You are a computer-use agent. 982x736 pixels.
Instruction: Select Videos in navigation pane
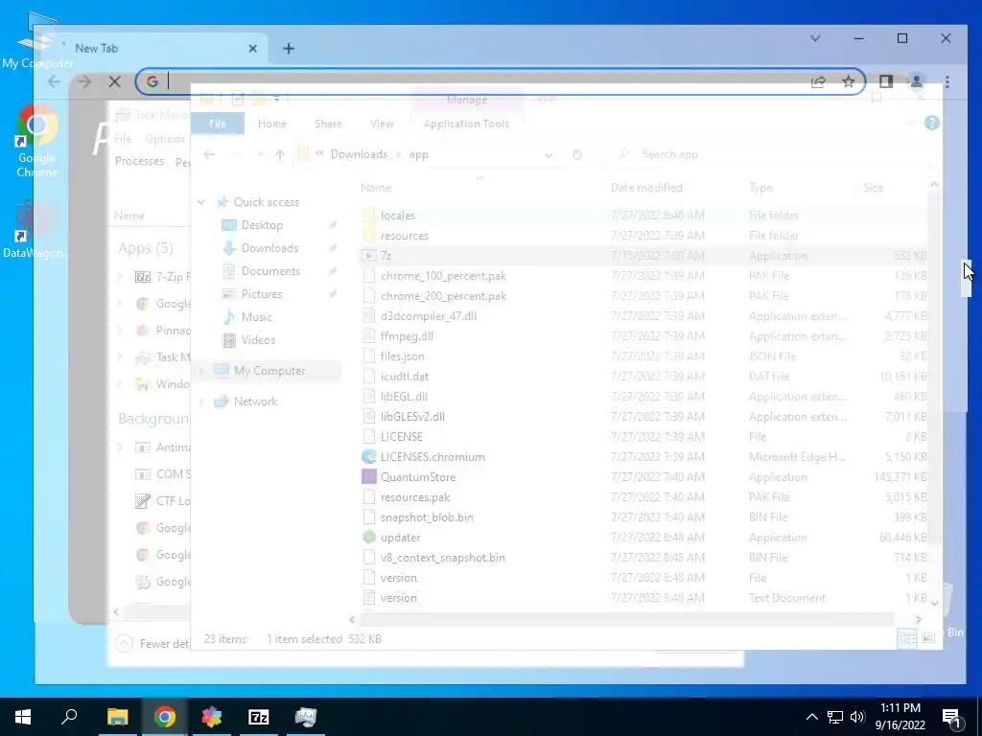tap(258, 340)
